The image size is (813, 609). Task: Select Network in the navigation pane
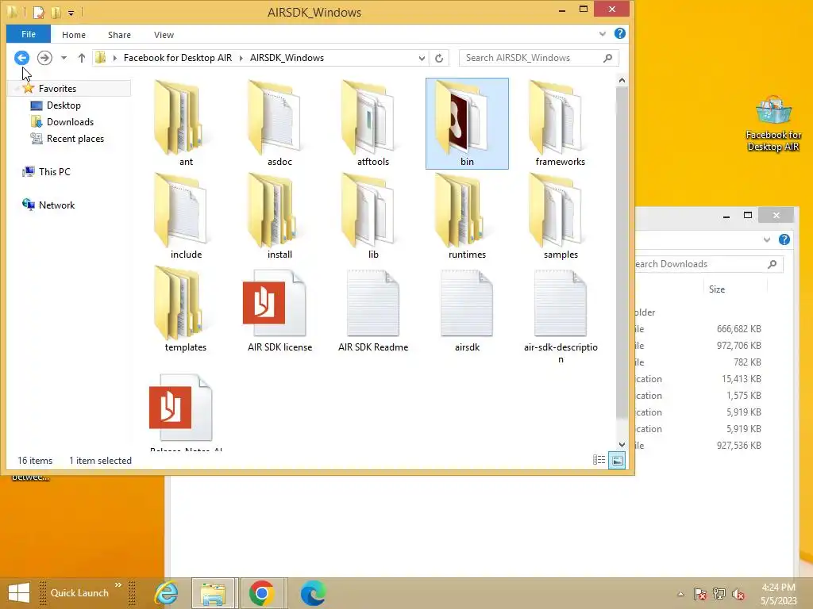coord(56,205)
